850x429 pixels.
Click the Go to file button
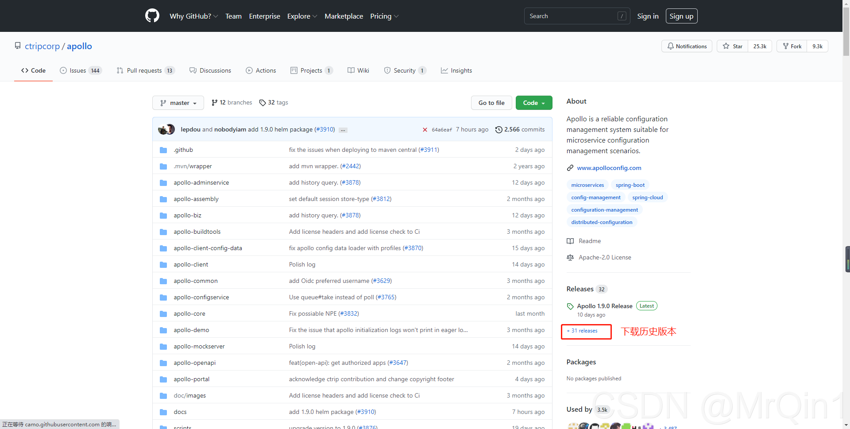coord(491,103)
